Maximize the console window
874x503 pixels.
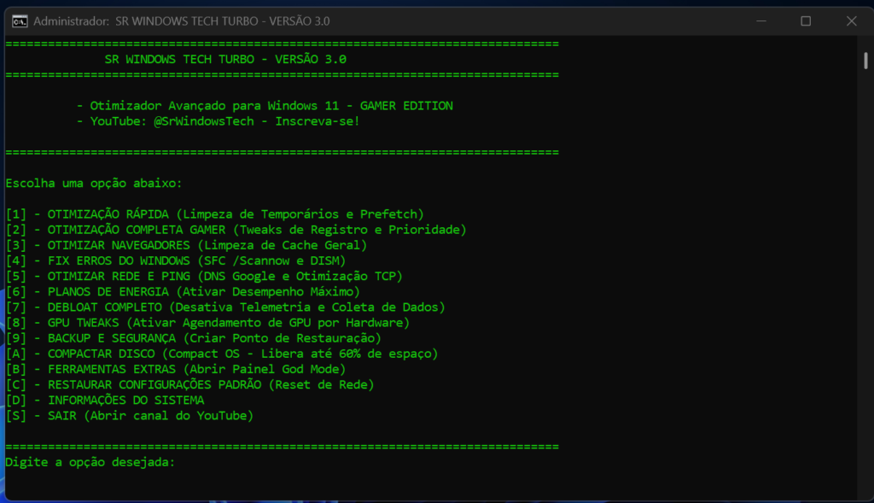[x=805, y=21]
